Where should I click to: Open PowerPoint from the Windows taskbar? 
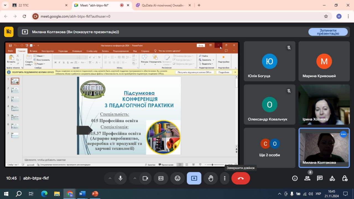95,194
